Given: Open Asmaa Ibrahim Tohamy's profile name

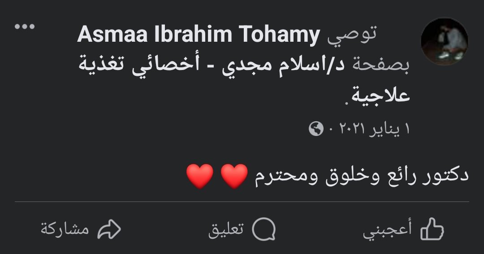Looking at the screenshot, I should click(x=199, y=35).
